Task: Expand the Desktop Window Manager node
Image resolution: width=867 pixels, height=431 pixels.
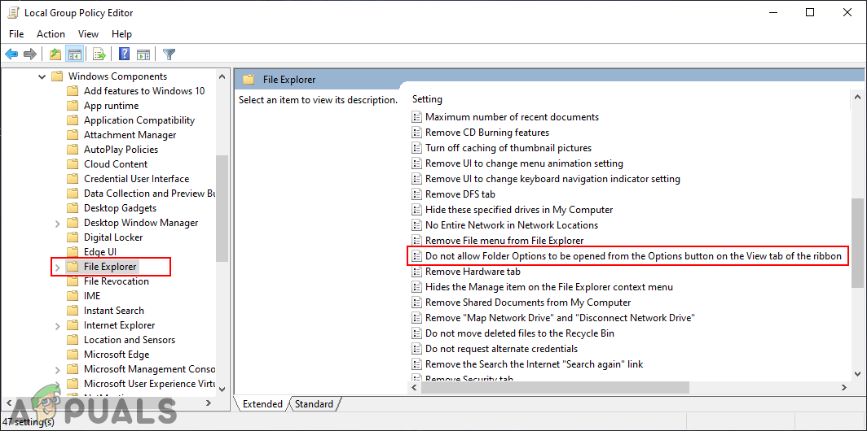Action: click(x=58, y=223)
